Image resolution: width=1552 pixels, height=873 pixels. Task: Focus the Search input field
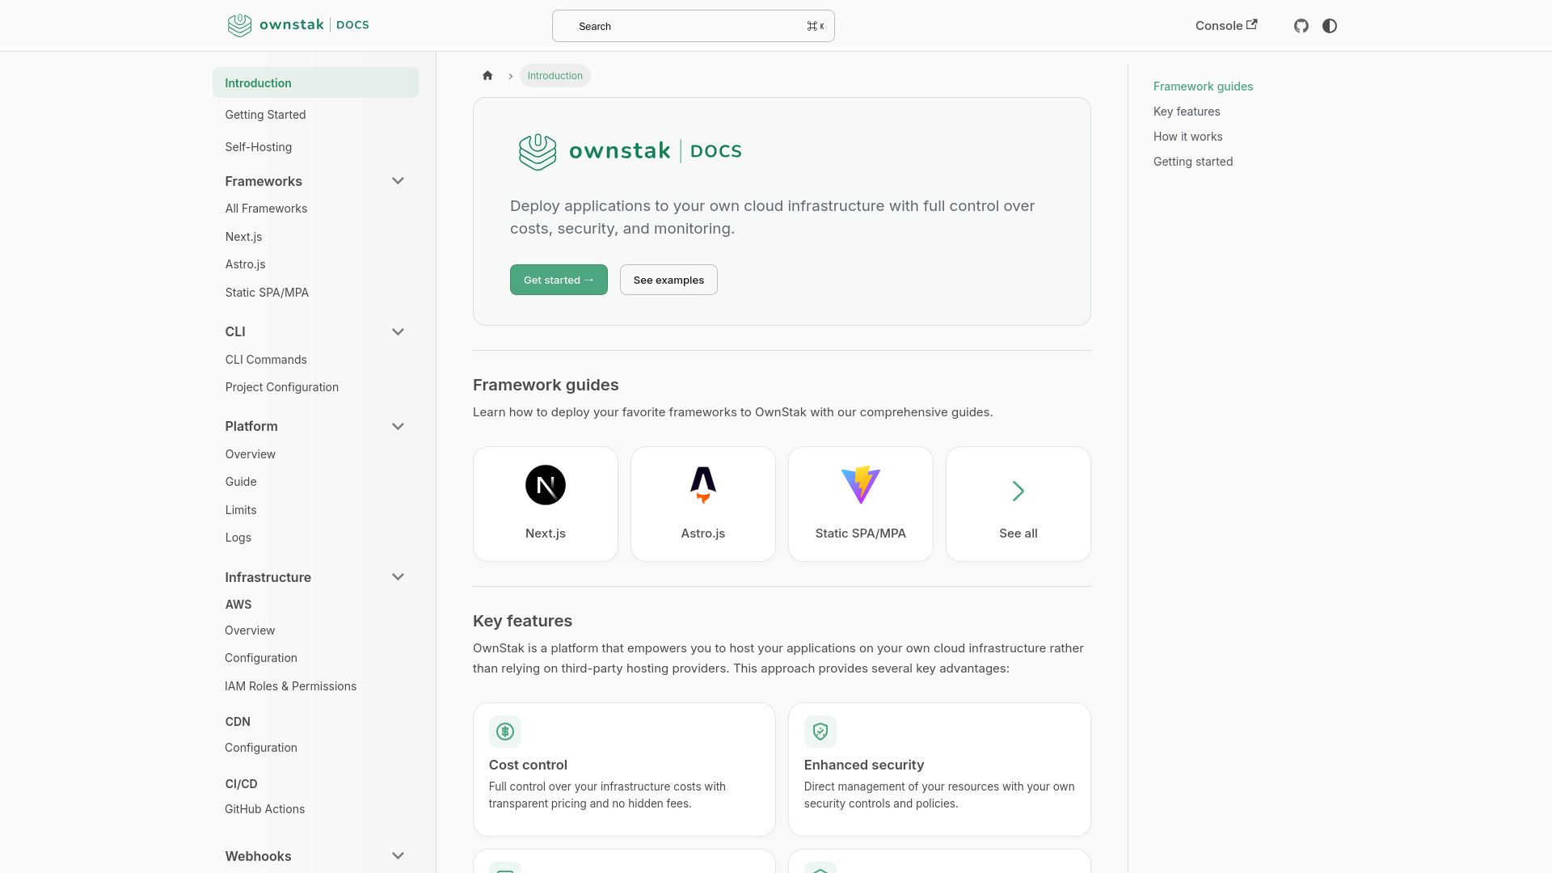pos(694,26)
